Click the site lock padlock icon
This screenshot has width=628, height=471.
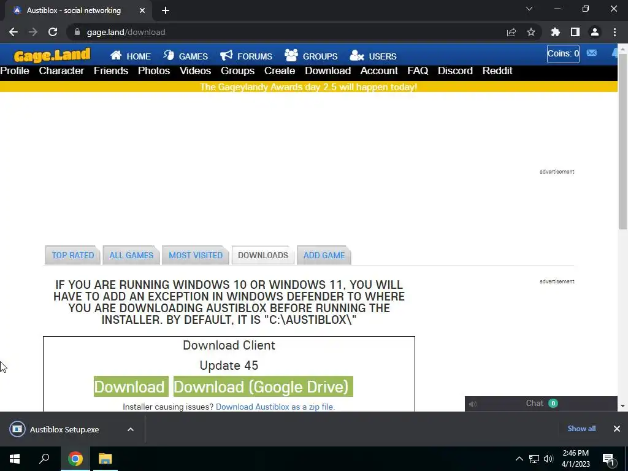click(x=77, y=32)
